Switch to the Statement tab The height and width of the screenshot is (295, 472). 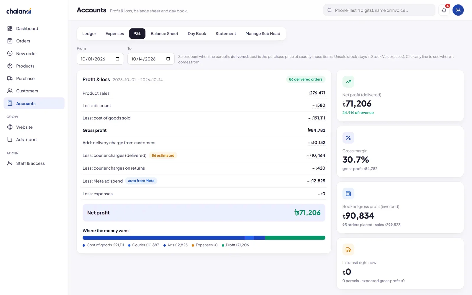tap(226, 34)
